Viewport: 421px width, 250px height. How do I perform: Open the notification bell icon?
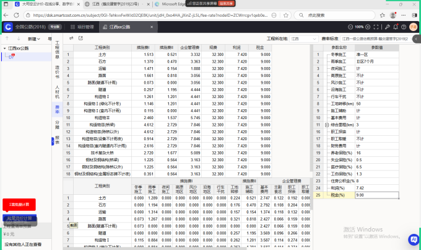click(x=395, y=27)
